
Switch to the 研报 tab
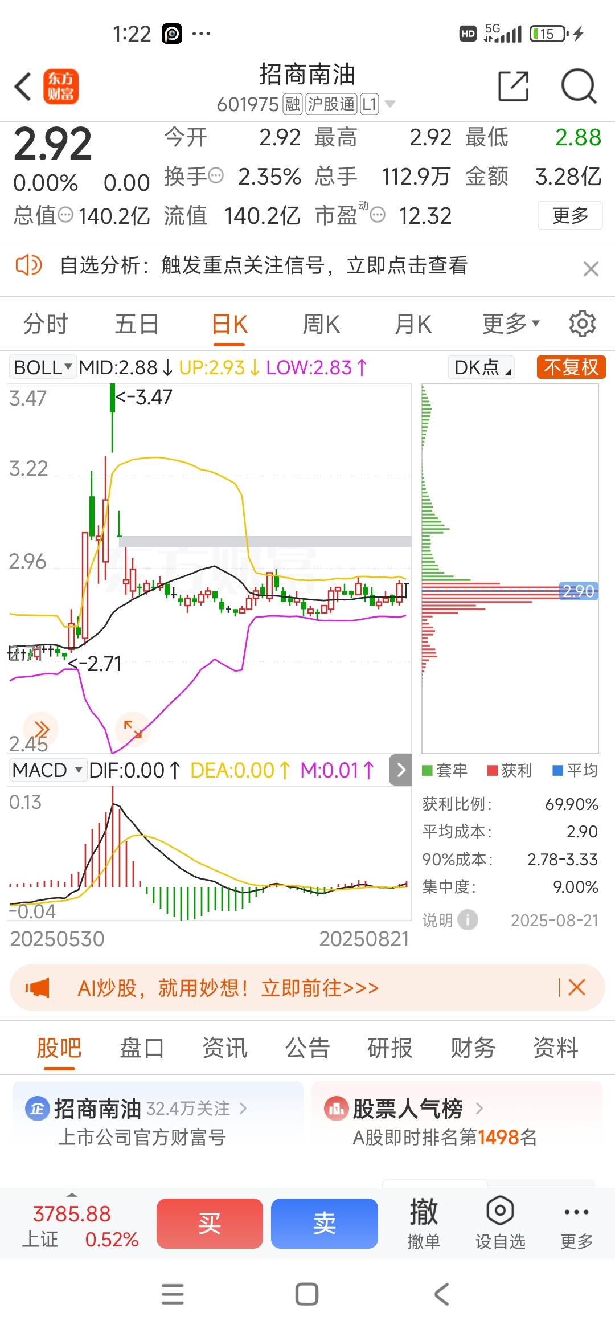390,1048
